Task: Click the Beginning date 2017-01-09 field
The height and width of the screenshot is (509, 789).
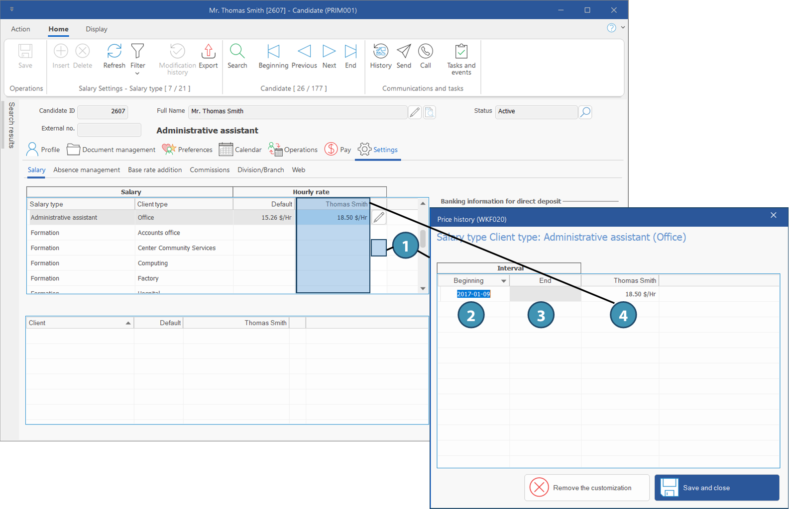Action: (473, 294)
